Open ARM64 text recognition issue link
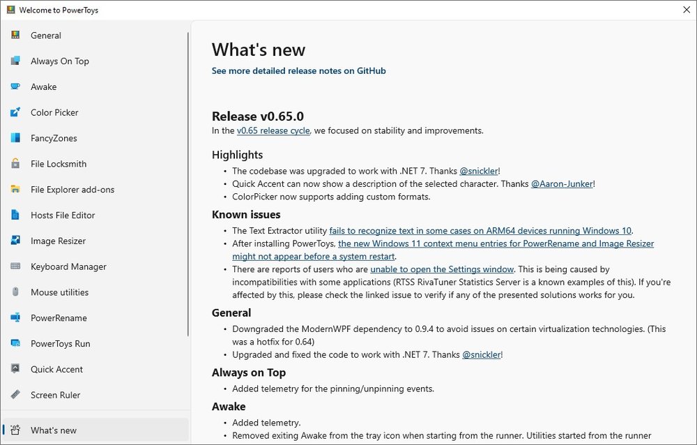 (480, 230)
